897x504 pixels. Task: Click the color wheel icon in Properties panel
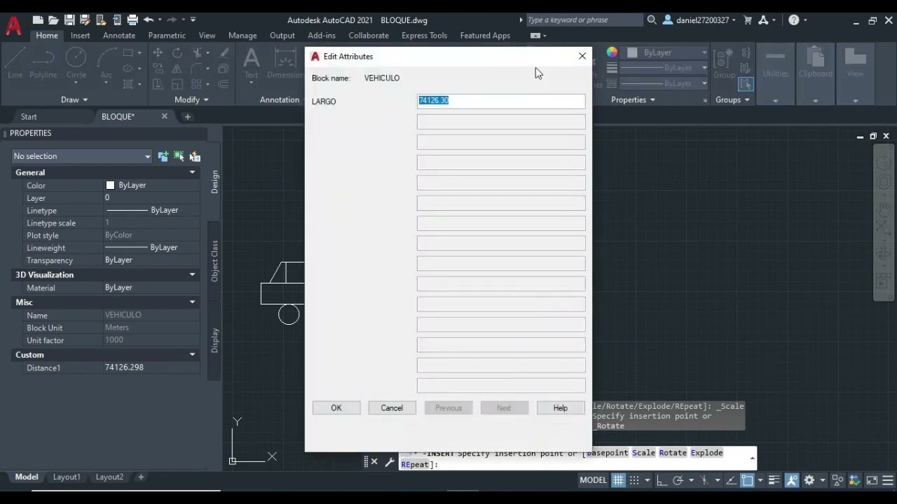point(612,52)
